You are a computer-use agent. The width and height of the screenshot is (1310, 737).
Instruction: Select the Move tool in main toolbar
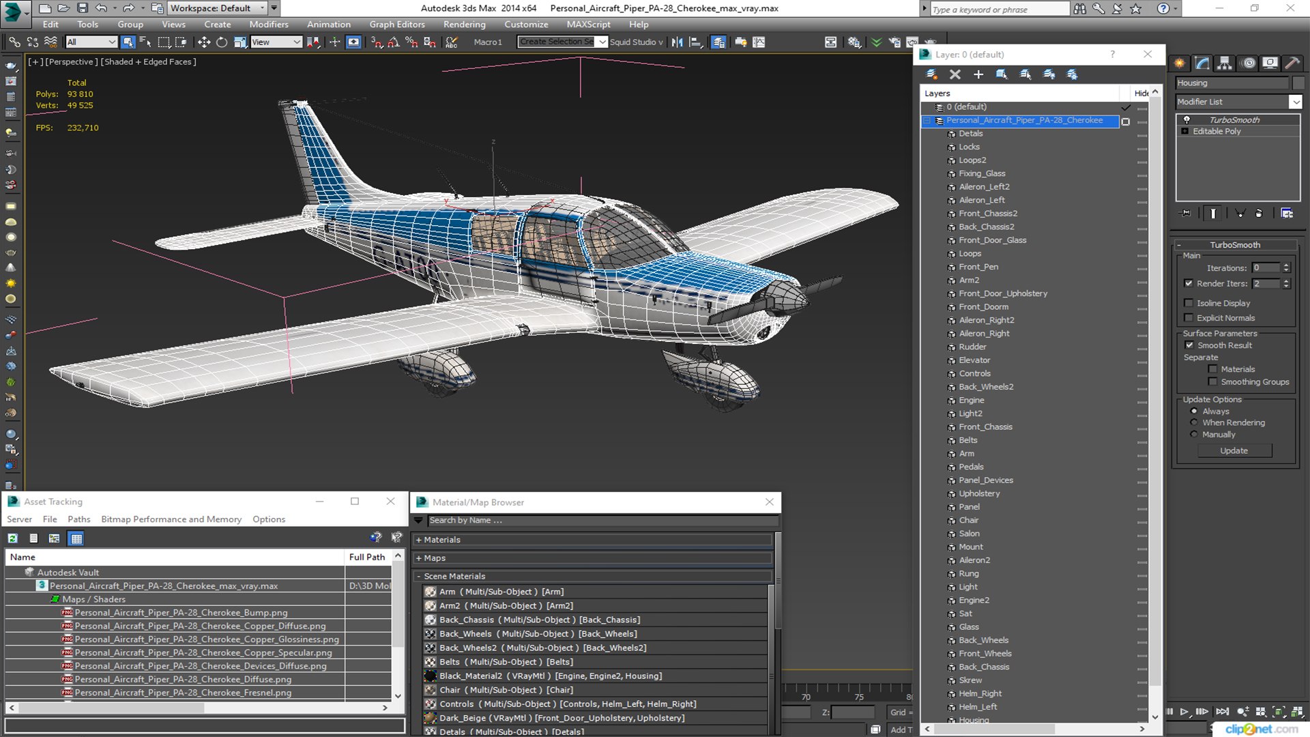203,42
